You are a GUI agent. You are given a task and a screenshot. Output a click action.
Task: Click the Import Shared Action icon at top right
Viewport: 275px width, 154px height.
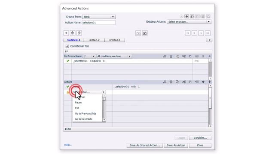tap(192, 16)
